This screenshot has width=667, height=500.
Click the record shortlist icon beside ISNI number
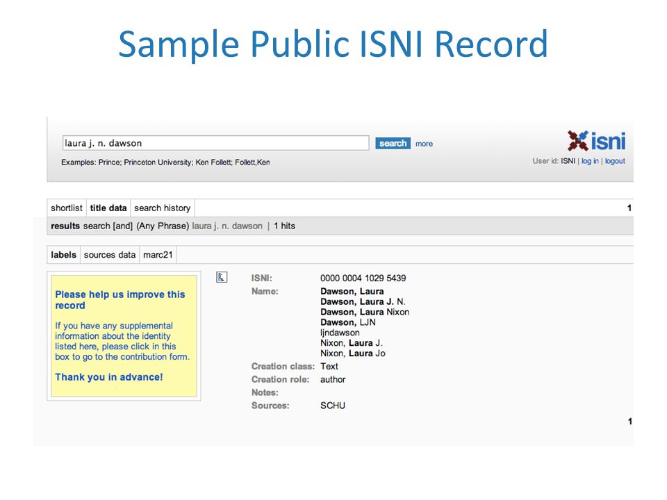[222, 277]
